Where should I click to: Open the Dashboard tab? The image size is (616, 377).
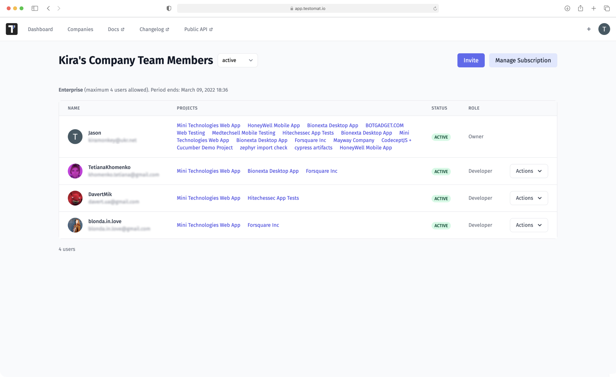click(40, 29)
